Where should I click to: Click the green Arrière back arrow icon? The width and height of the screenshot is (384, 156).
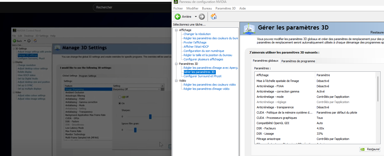[177, 17]
